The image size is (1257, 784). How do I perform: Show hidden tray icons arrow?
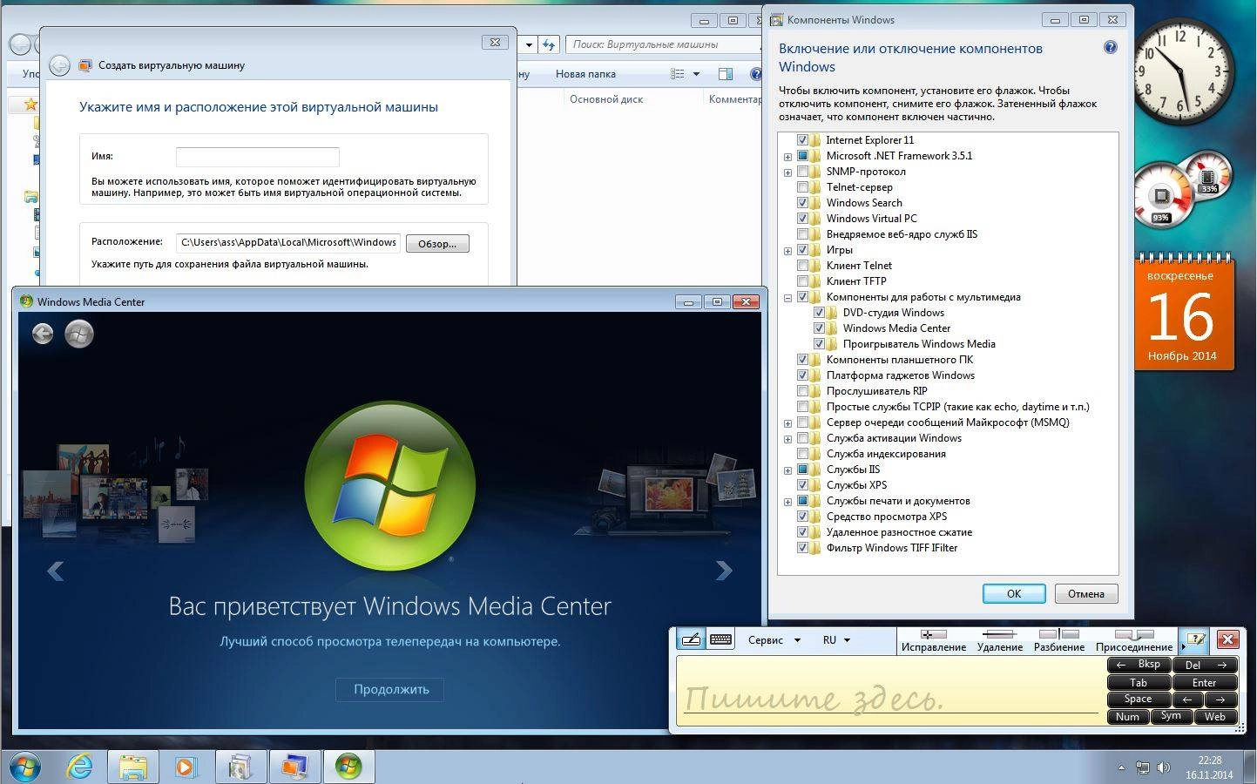1121,768
